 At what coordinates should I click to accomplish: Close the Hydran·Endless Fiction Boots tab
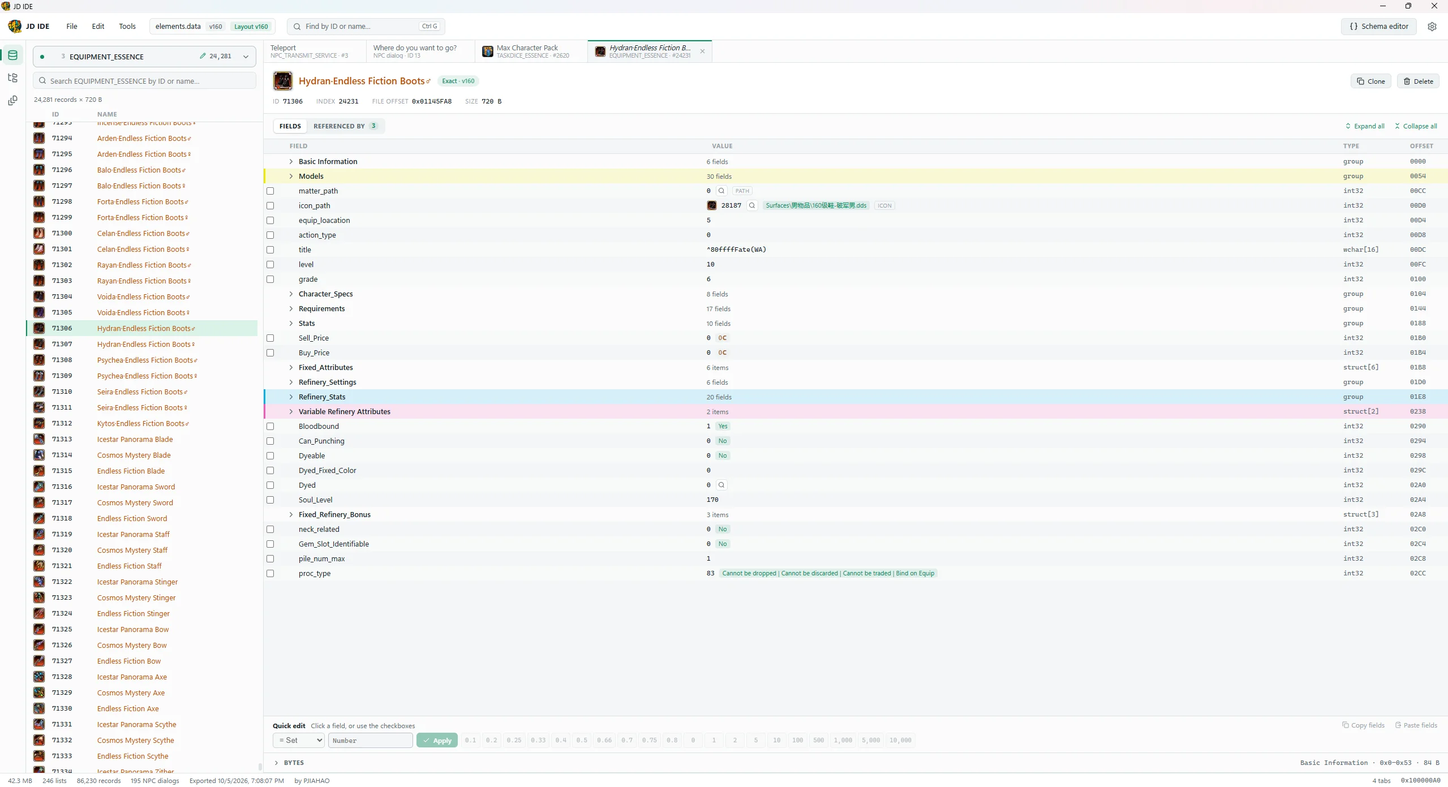(x=702, y=51)
